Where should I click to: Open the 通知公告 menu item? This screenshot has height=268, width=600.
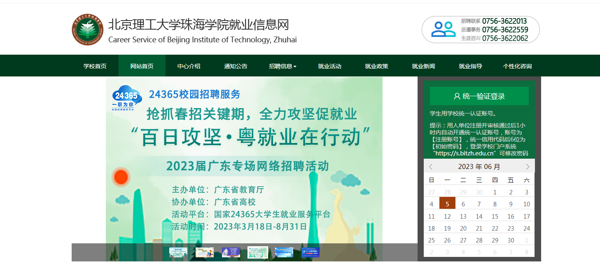[236, 66]
